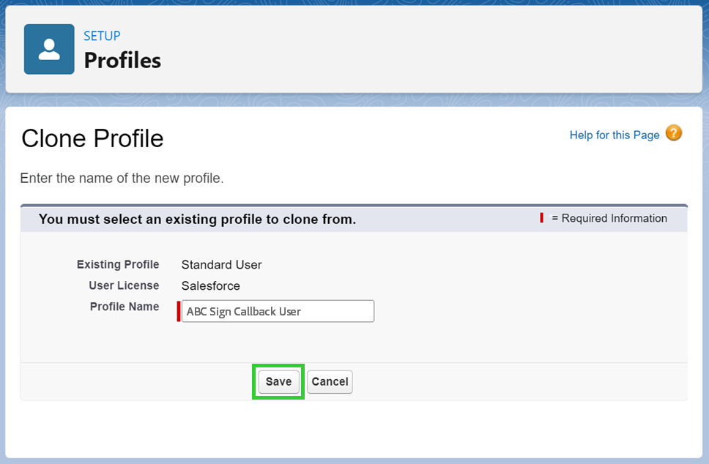Cancel the profile cloning

330,381
